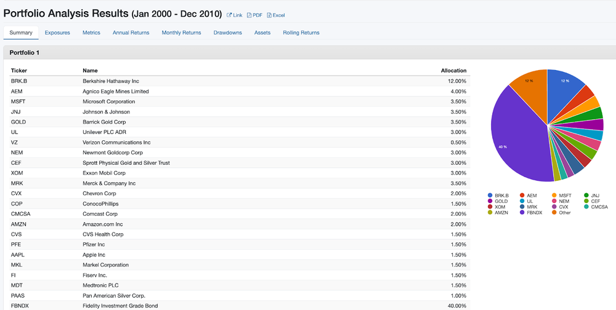616x310 pixels.
Task: Click the BRK.B legend color dot
Action: [x=490, y=195]
